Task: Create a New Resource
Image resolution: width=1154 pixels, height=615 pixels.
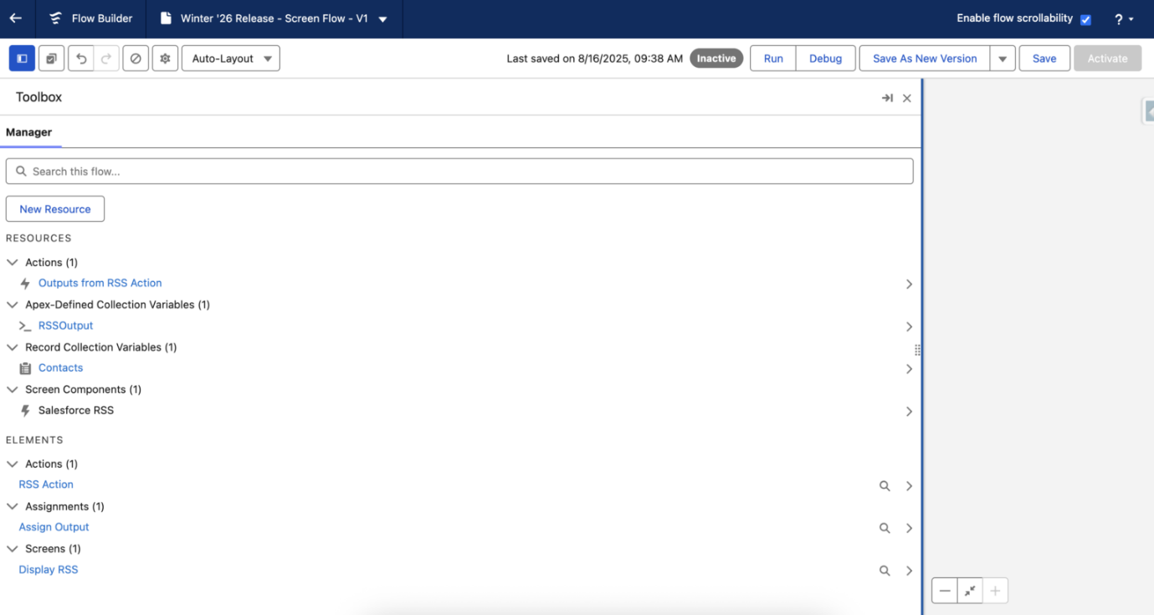Action: pyautogui.click(x=54, y=208)
